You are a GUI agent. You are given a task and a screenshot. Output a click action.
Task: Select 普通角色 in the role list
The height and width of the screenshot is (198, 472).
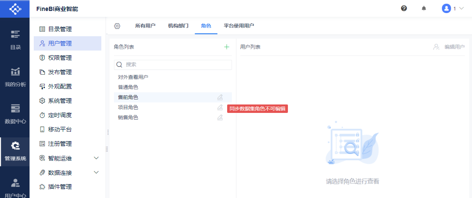(128, 87)
